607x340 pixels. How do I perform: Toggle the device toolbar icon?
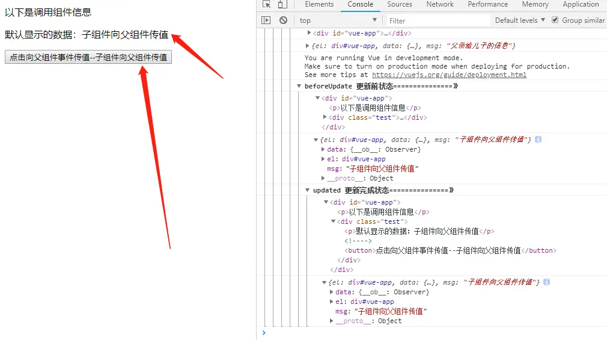pyautogui.click(x=282, y=4)
